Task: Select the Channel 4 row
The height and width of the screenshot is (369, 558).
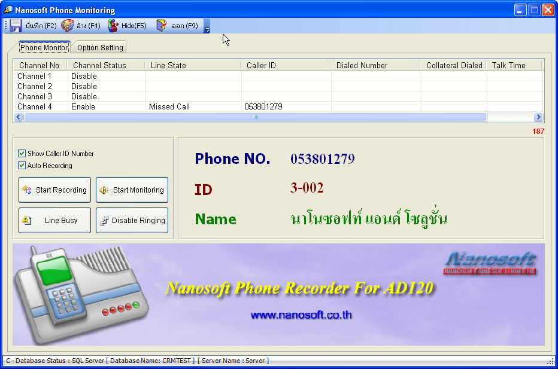Action: pyautogui.click(x=278, y=106)
